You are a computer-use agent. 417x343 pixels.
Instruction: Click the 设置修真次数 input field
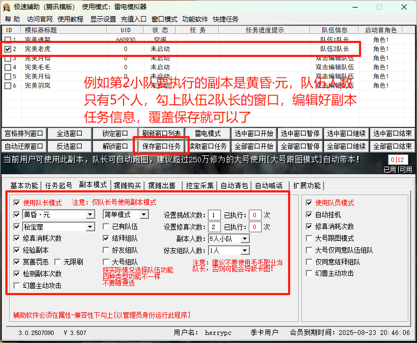coord(214,227)
